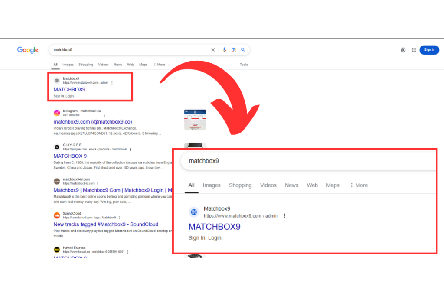Open the MATCHBOX 9 GUYGEE product link
The image size is (444, 296).
click(70, 156)
